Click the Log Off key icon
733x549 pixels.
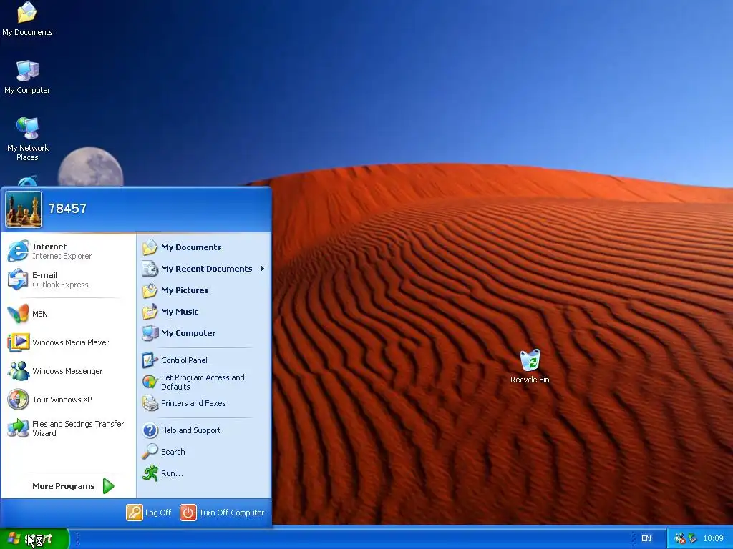134,512
